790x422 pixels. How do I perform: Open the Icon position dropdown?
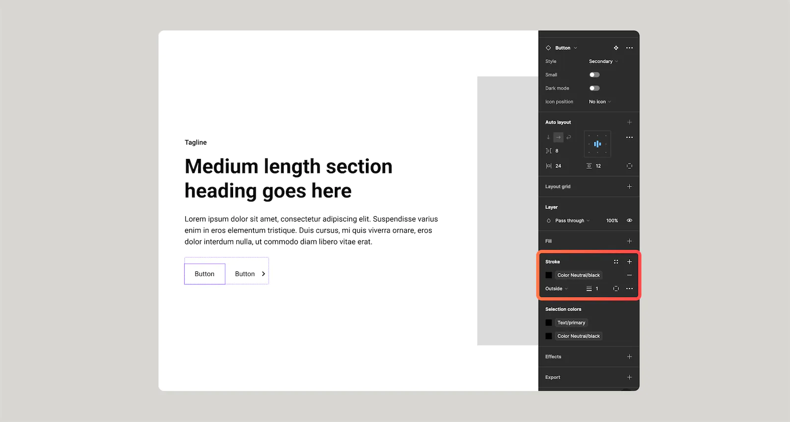(x=600, y=102)
